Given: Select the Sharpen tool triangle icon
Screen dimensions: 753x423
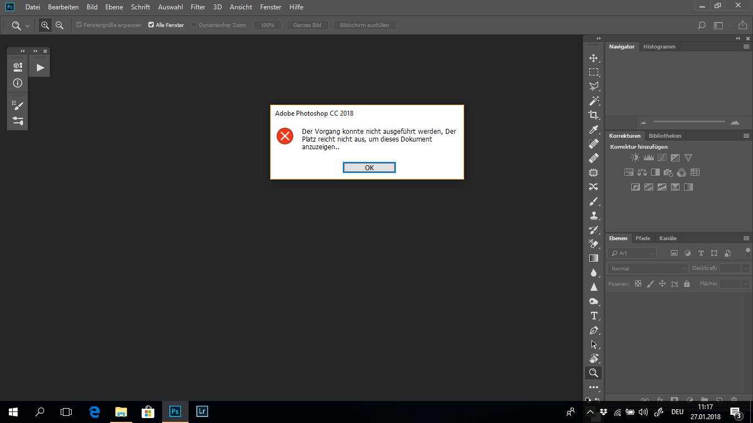Looking at the screenshot, I should tap(594, 287).
